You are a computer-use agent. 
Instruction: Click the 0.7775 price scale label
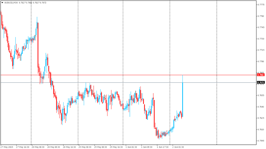coord(261,5)
